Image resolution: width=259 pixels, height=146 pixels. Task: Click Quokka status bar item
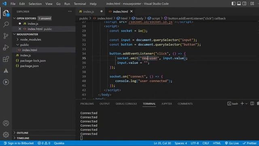tap(59, 143)
